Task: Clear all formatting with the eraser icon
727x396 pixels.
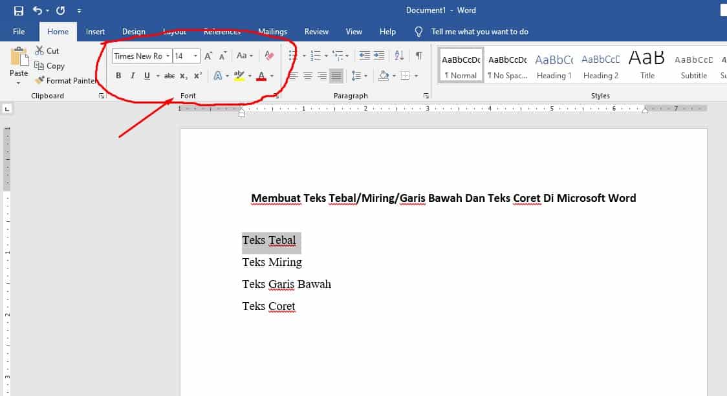Action: coord(269,56)
